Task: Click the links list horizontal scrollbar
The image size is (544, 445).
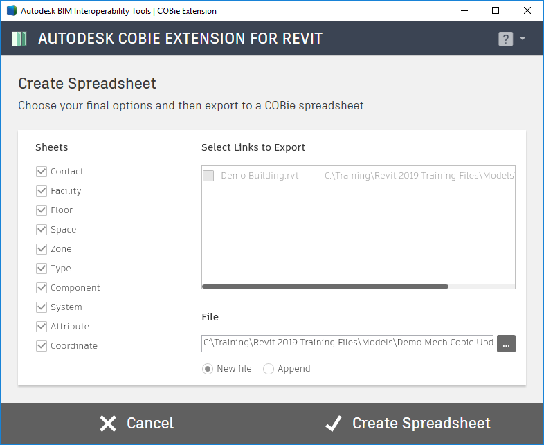Action: tap(325, 287)
